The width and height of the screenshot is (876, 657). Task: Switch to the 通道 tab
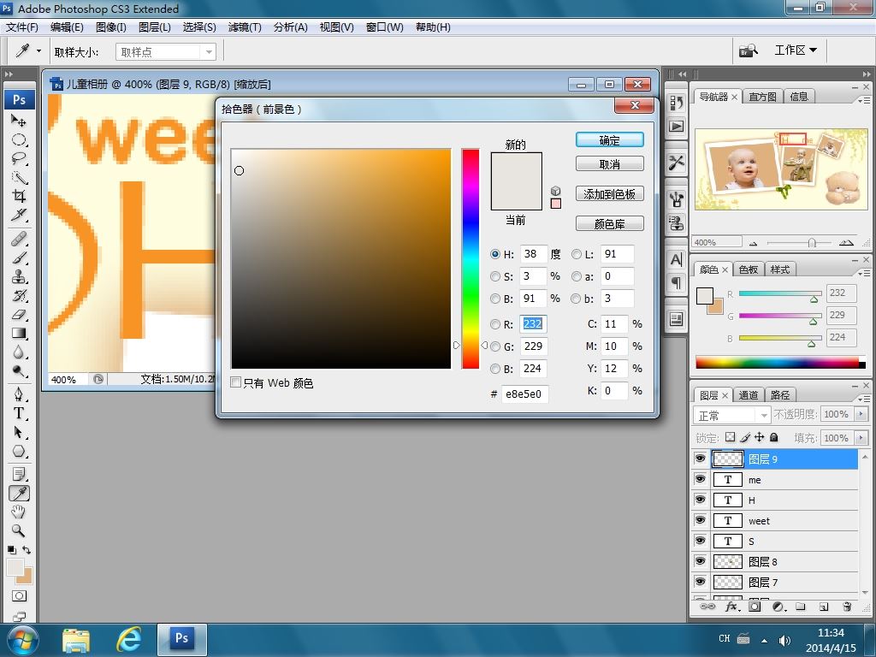click(x=748, y=395)
